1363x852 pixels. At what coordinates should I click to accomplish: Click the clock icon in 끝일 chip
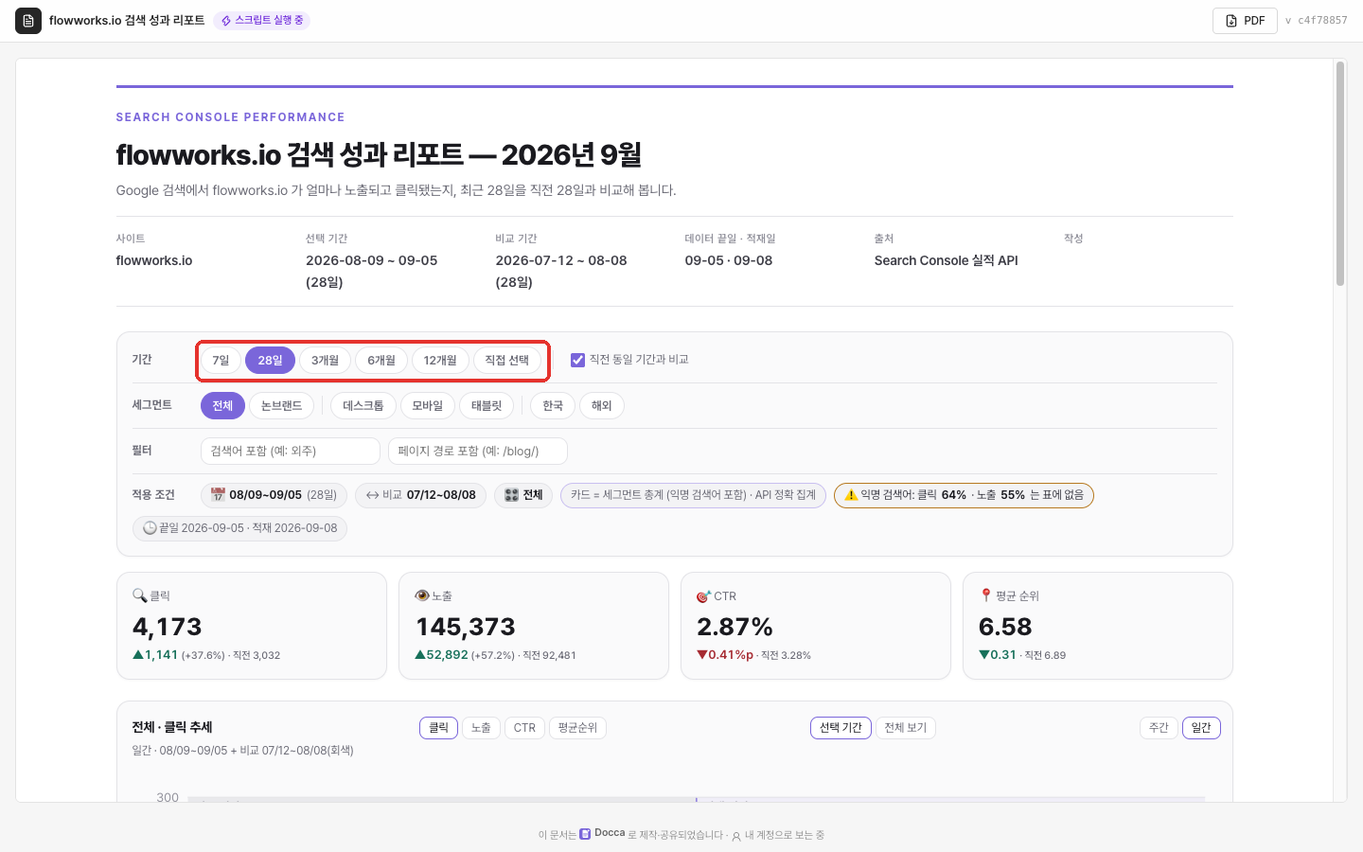click(150, 528)
